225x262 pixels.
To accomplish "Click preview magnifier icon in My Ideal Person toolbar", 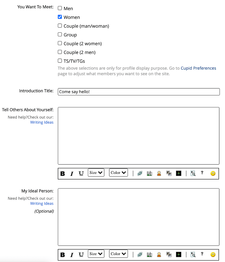I will (193, 254).
